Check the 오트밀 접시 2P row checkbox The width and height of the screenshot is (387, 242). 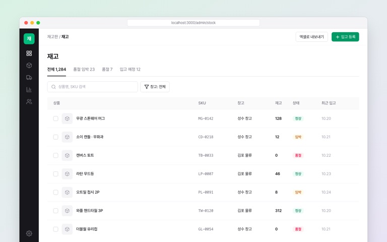[x=56, y=192]
